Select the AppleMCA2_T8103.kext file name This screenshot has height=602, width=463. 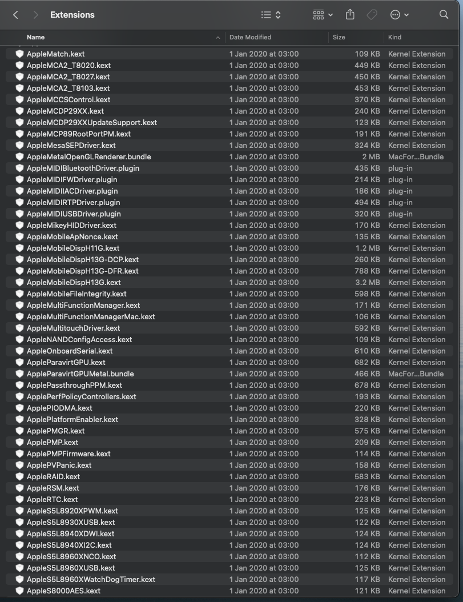click(x=69, y=89)
